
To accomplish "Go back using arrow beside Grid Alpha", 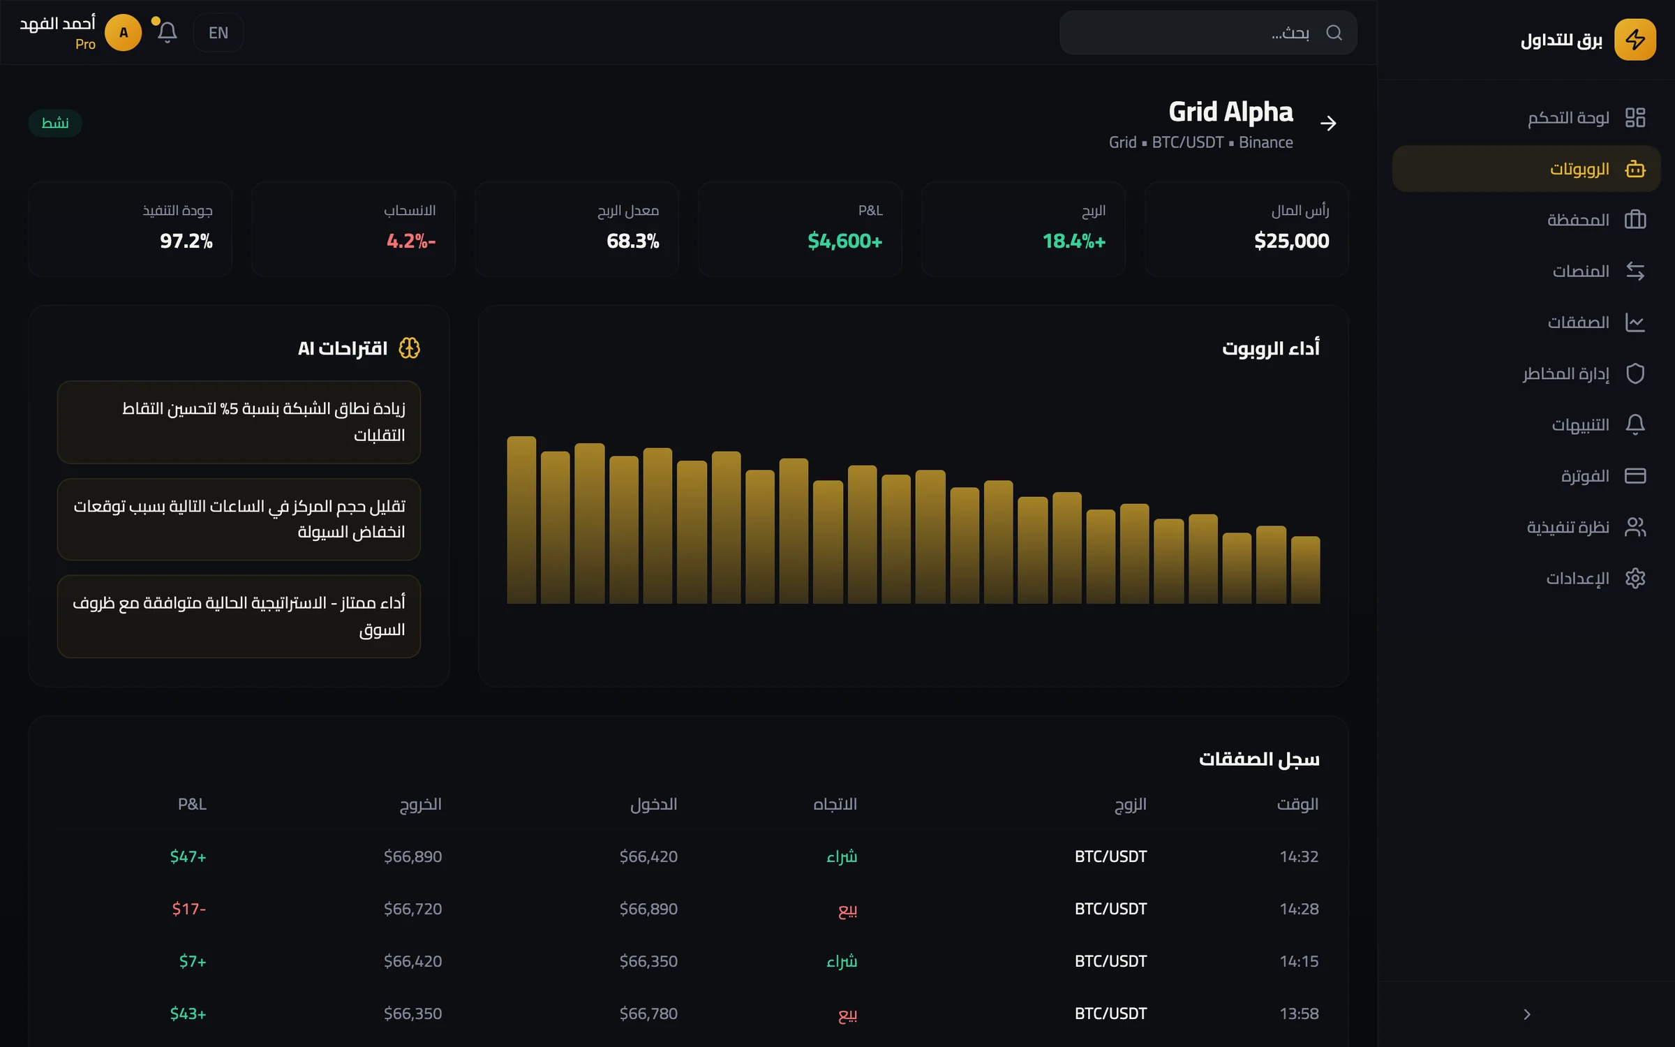I will (x=1328, y=124).
